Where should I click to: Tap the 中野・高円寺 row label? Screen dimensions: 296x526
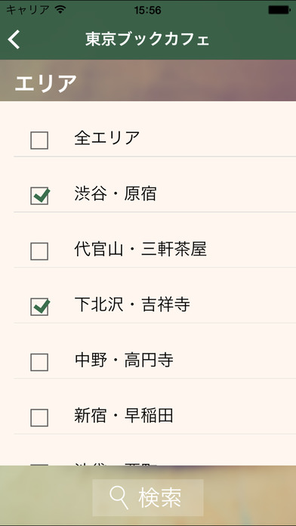click(124, 360)
